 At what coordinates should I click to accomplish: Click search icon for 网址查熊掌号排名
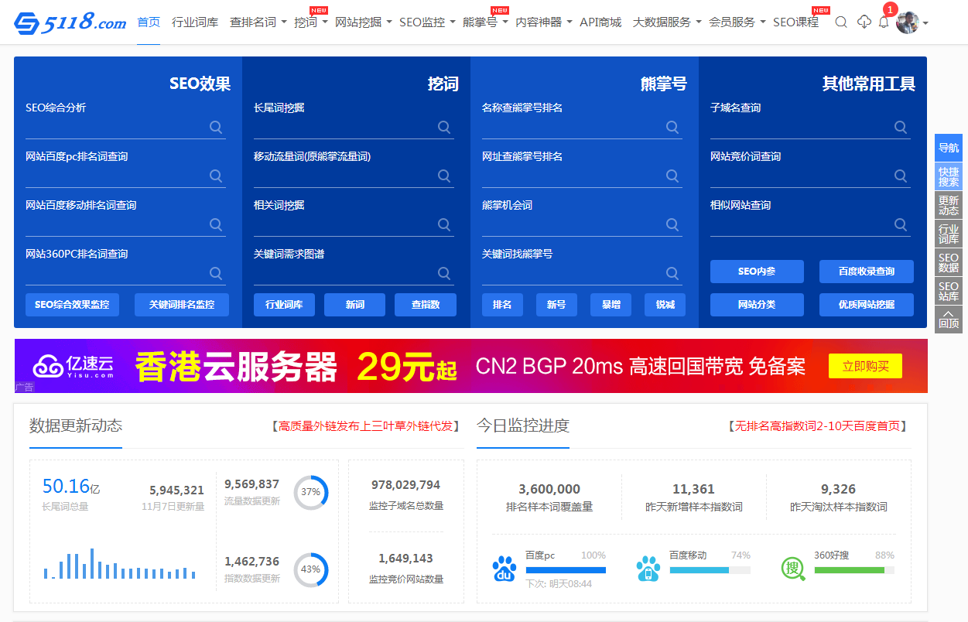tap(672, 176)
